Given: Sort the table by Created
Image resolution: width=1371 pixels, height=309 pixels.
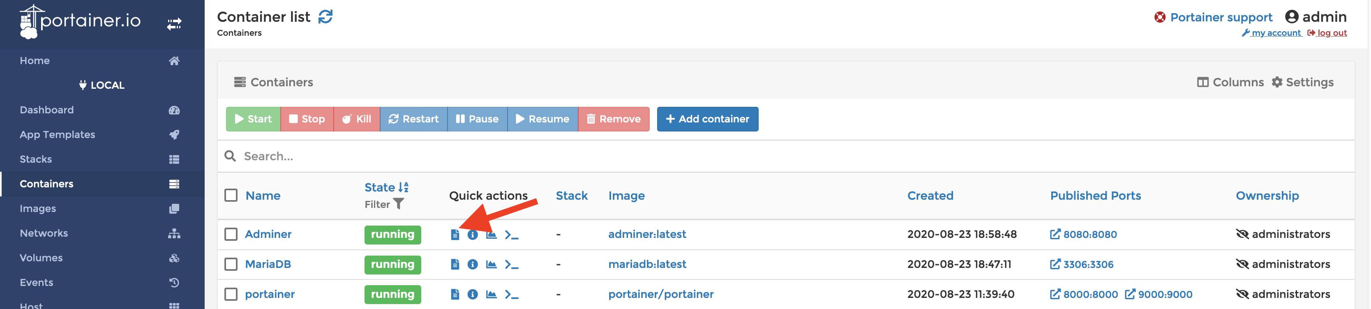Looking at the screenshot, I should 930,196.
